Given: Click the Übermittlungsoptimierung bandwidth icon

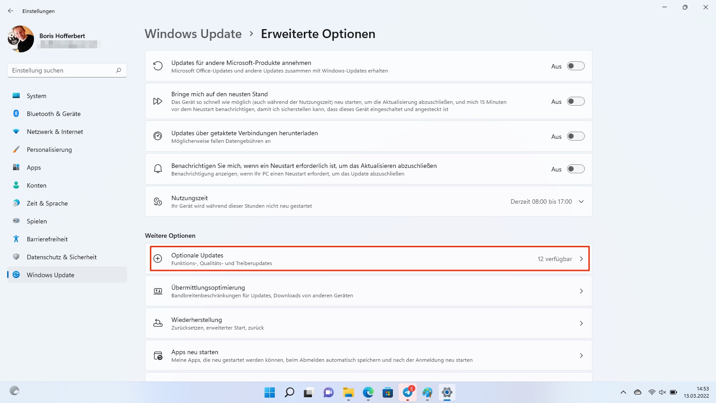Looking at the screenshot, I should pyautogui.click(x=158, y=291).
